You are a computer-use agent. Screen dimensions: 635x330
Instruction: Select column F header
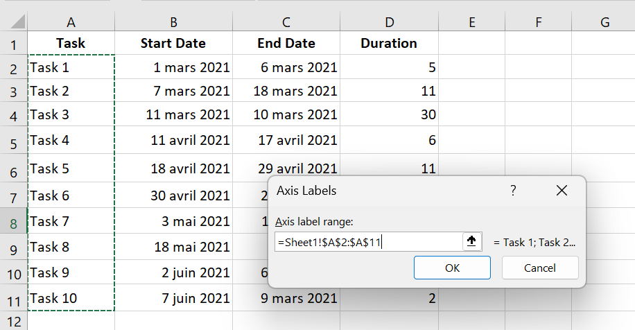[x=538, y=22]
